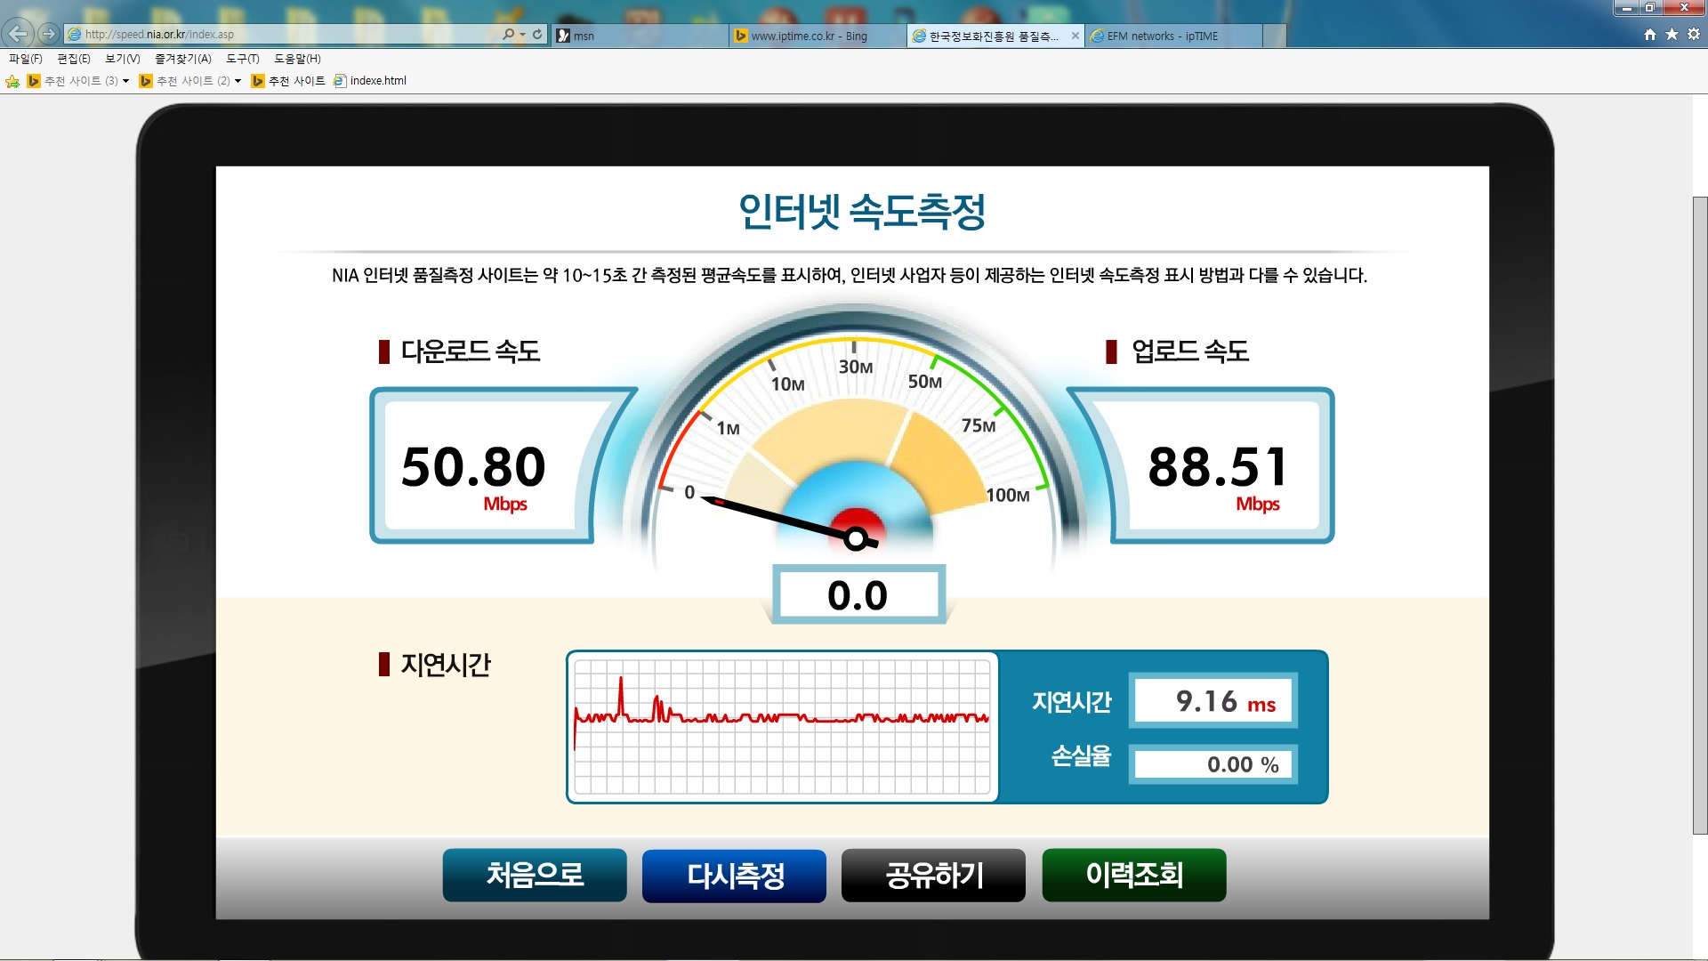The height and width of the screenshot is (961, 1708).
Task: Switch to the www.iptime.co.kr - Bing tab
Action: [818, 36]
